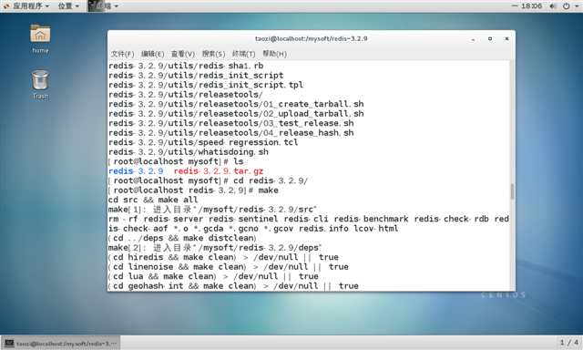Open the Help (帮助) menu in terminal

pyautogui.click(x=274, y=54)
